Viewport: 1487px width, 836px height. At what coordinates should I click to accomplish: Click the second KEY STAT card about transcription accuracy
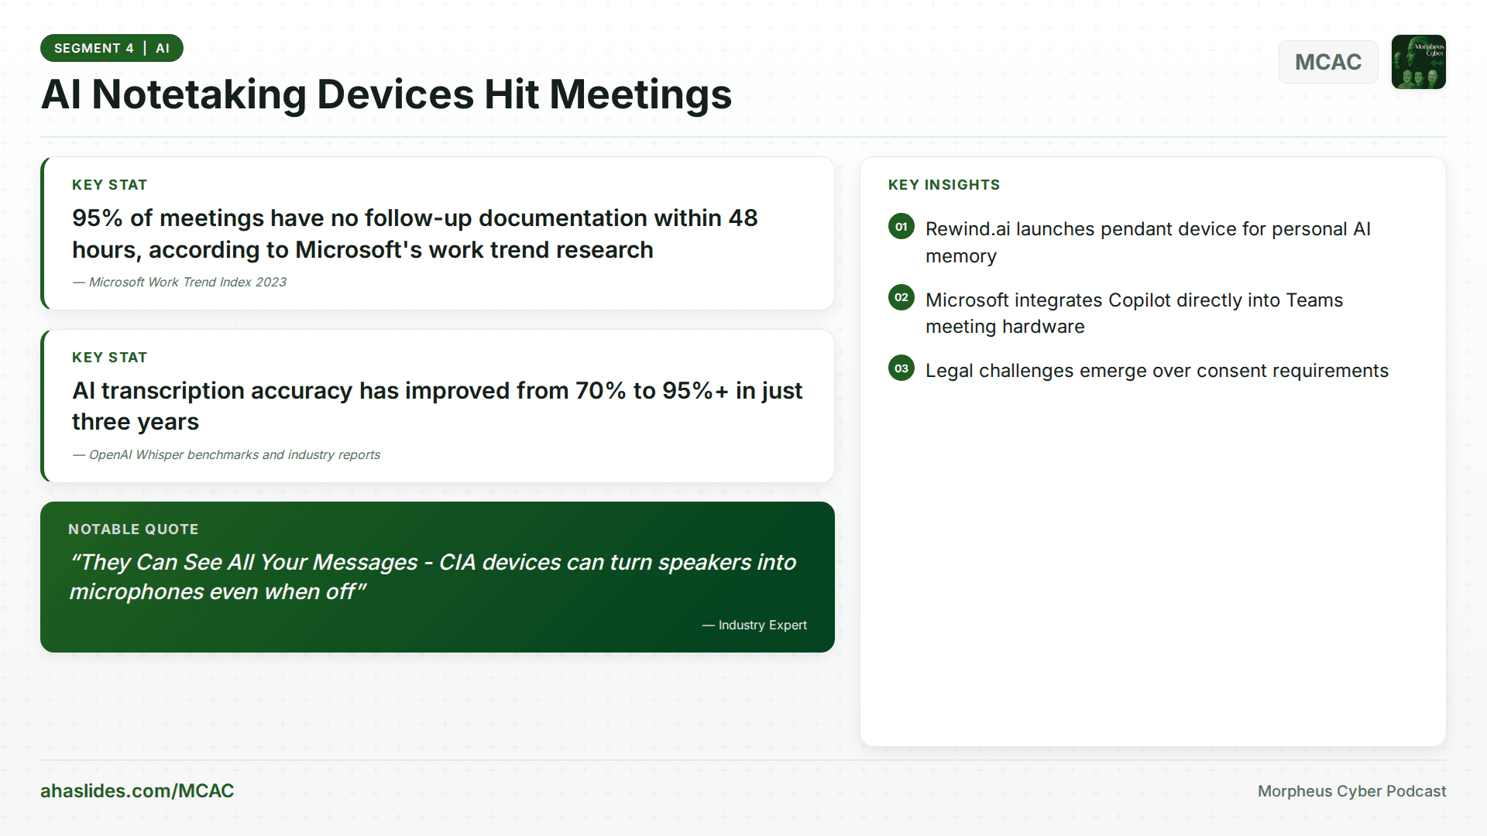pos(438,406)
